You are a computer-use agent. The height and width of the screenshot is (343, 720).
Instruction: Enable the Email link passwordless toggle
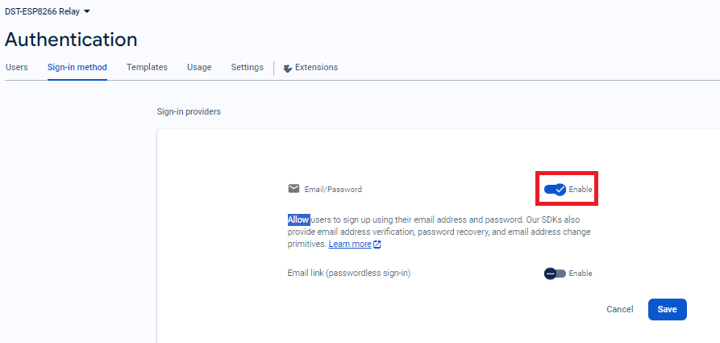(555, 274)
